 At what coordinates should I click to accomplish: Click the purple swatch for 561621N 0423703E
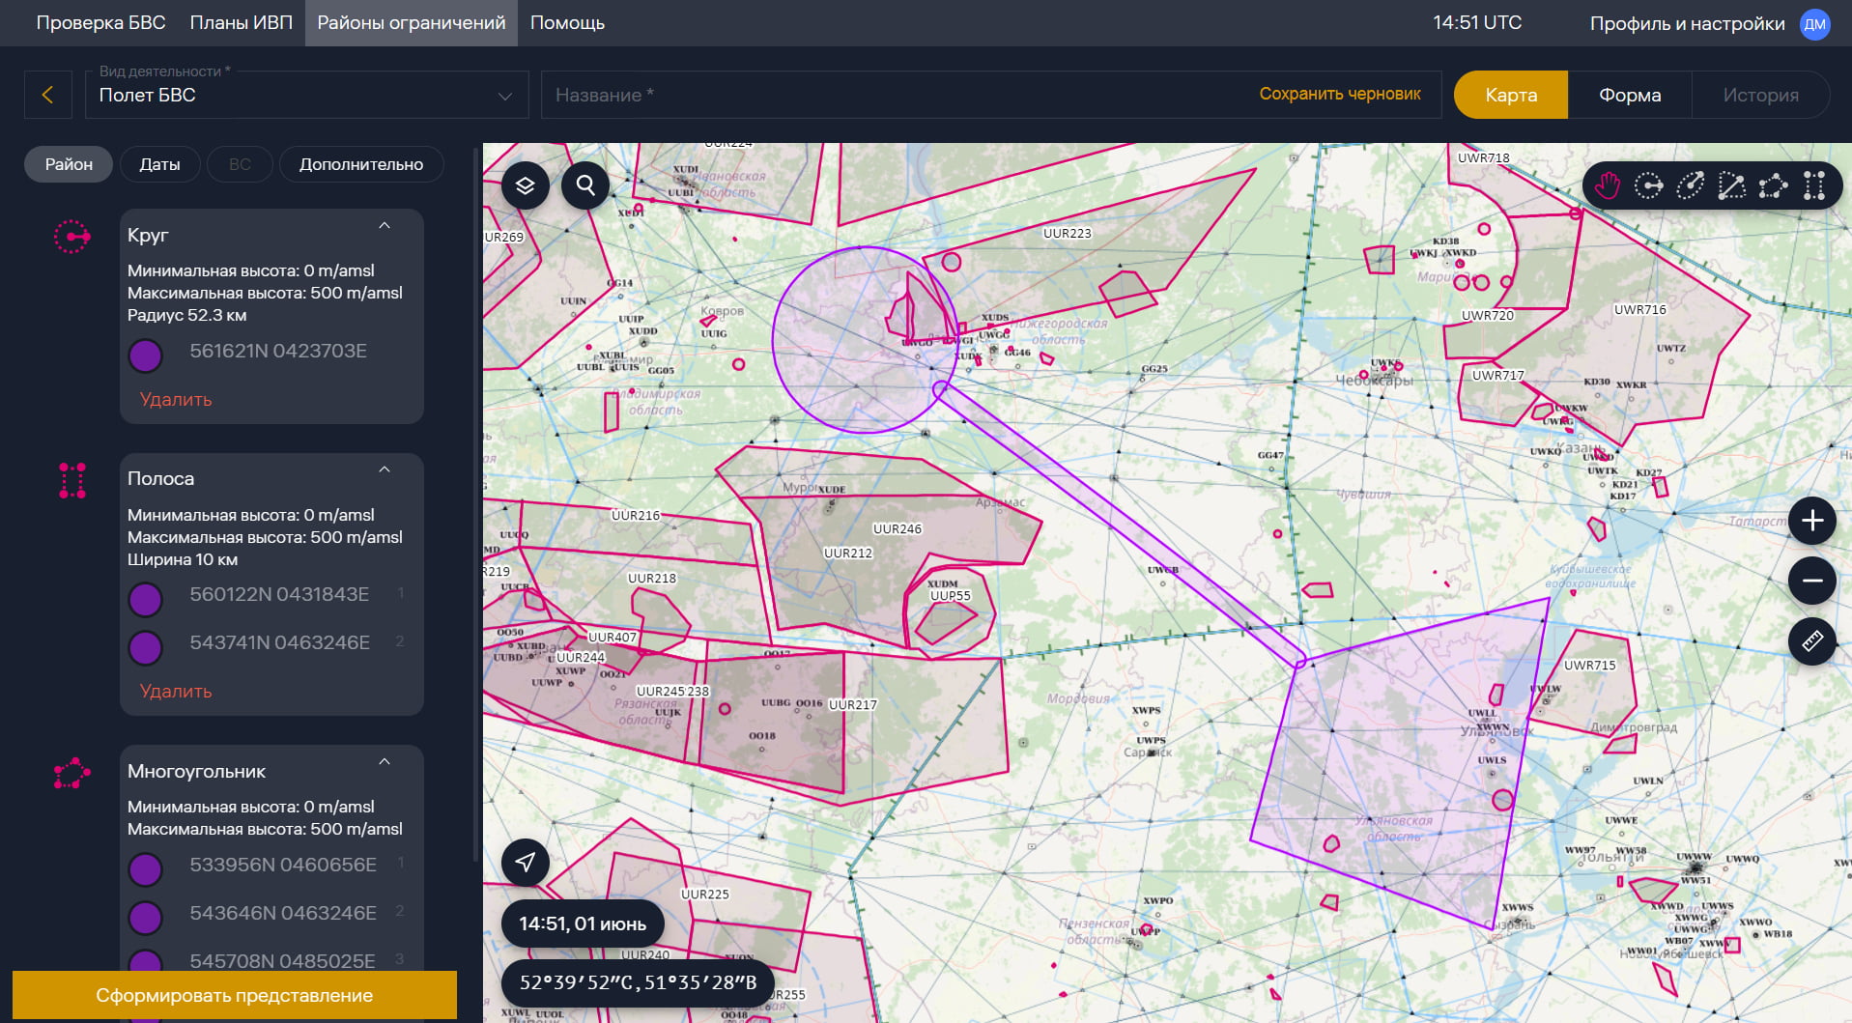(x=146, y=355)
